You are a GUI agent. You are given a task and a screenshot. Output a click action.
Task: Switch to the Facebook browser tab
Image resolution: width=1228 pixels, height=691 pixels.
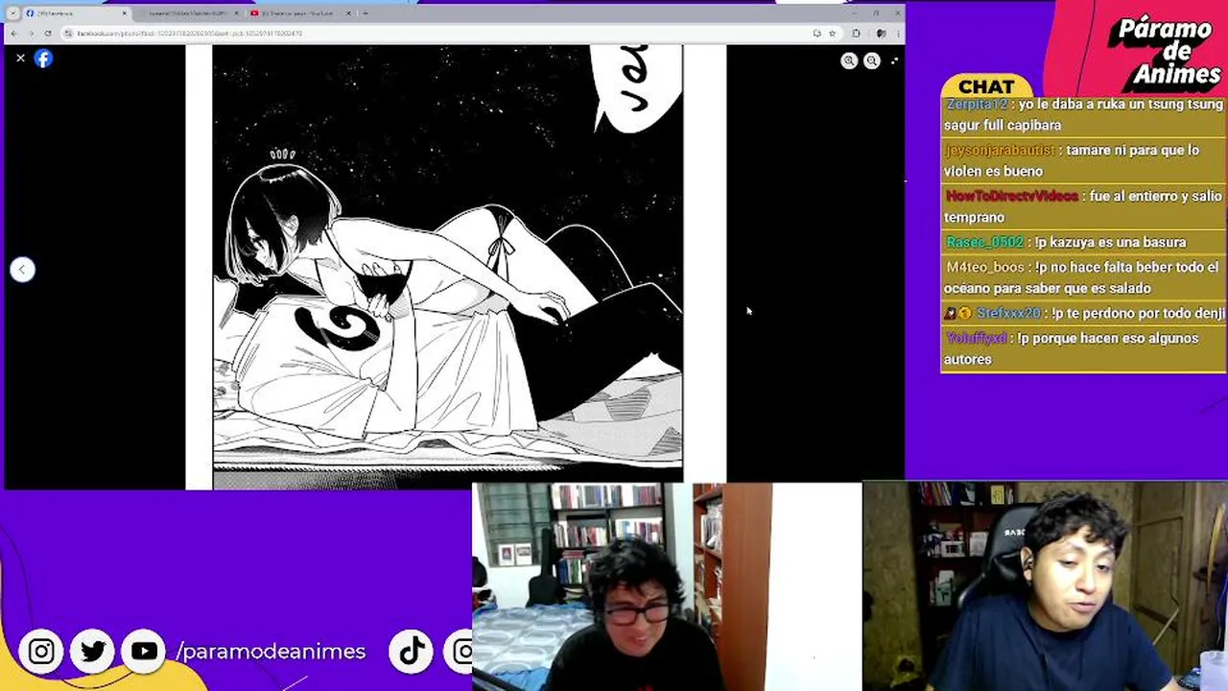pos(75,13)
